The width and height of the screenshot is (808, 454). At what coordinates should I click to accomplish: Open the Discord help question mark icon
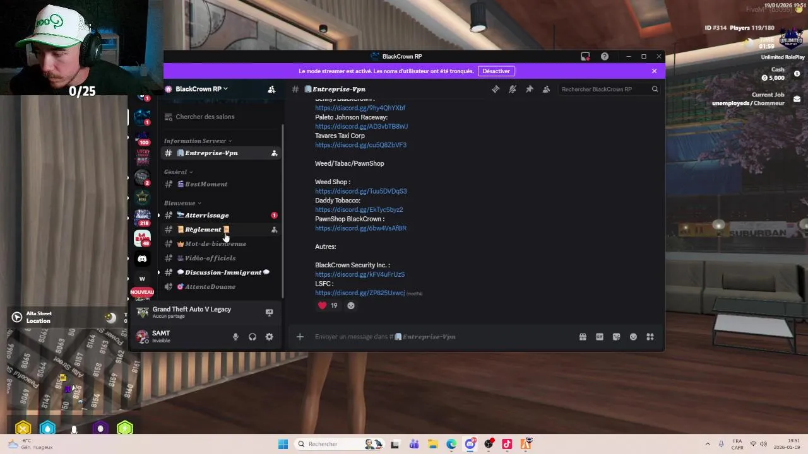605,57
